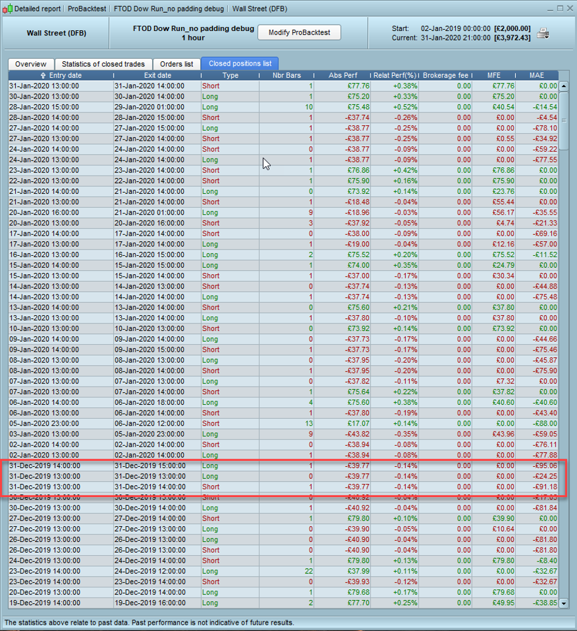Switch to Statistics of closed trades tab
The width and height of the screenshot is (577, 631).
click(104, 64)
